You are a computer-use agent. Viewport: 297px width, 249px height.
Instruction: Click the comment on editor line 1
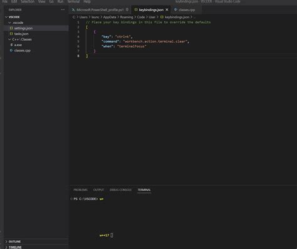tap(148, 22)
